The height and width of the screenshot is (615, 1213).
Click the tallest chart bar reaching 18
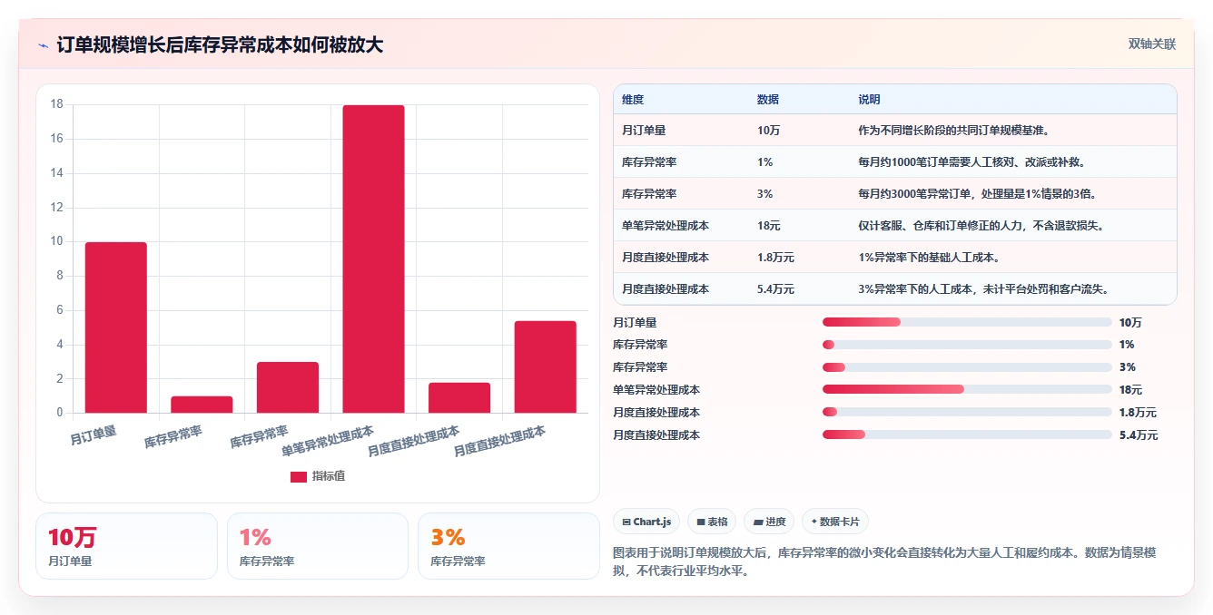pyautogui.click(x=373, y=259)
